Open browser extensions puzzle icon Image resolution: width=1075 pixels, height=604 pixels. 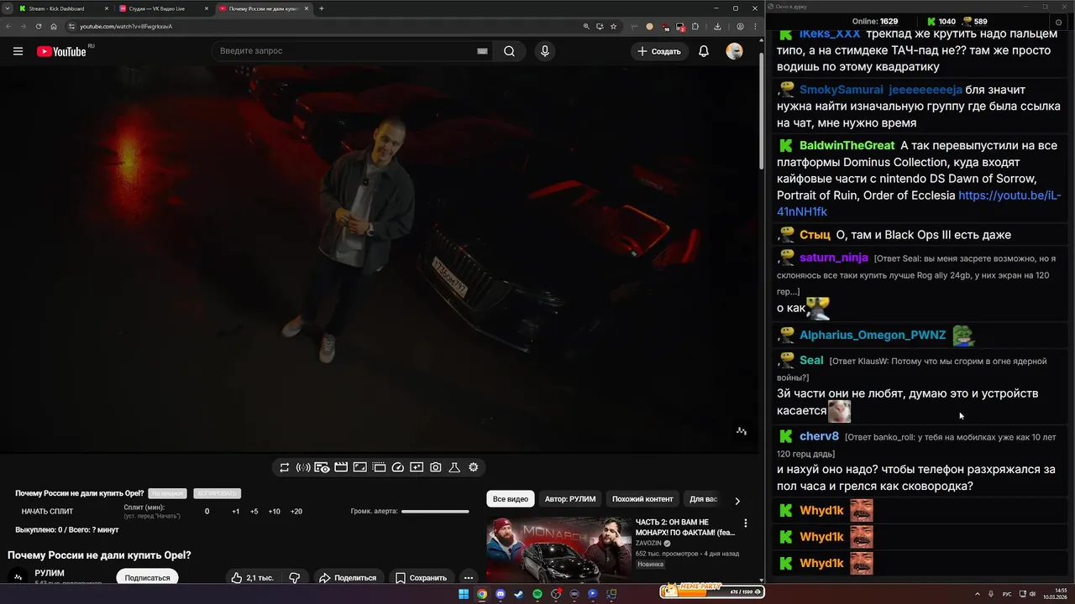point(695,26)
